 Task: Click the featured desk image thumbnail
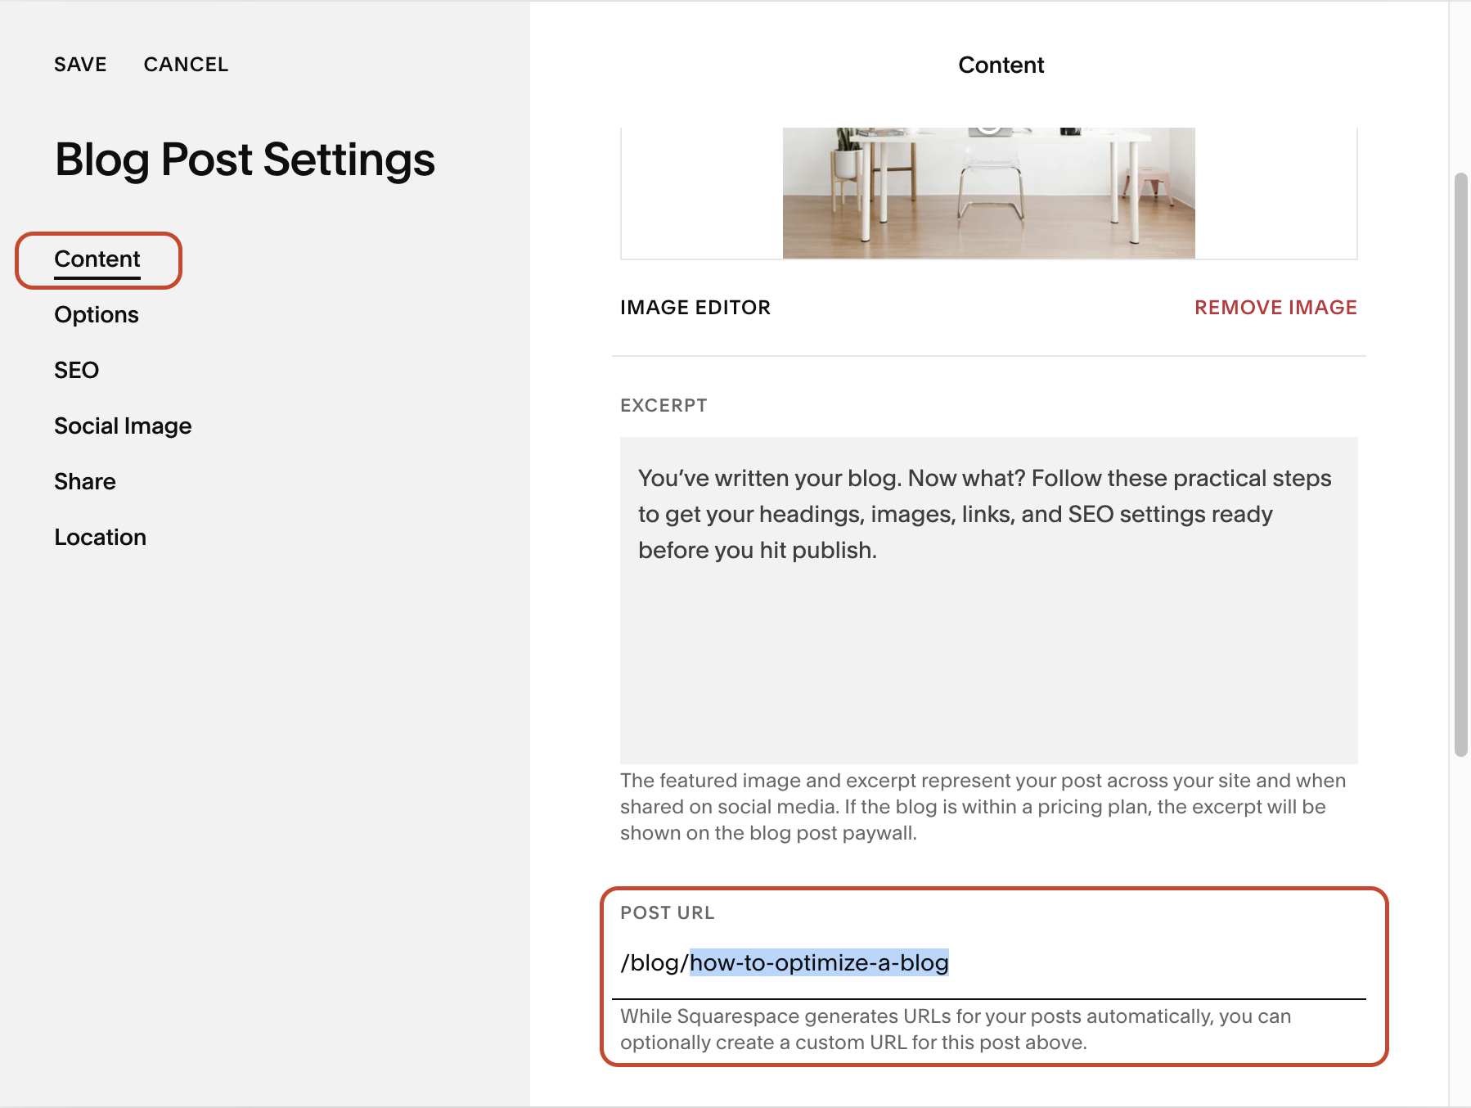pos(988,193)
